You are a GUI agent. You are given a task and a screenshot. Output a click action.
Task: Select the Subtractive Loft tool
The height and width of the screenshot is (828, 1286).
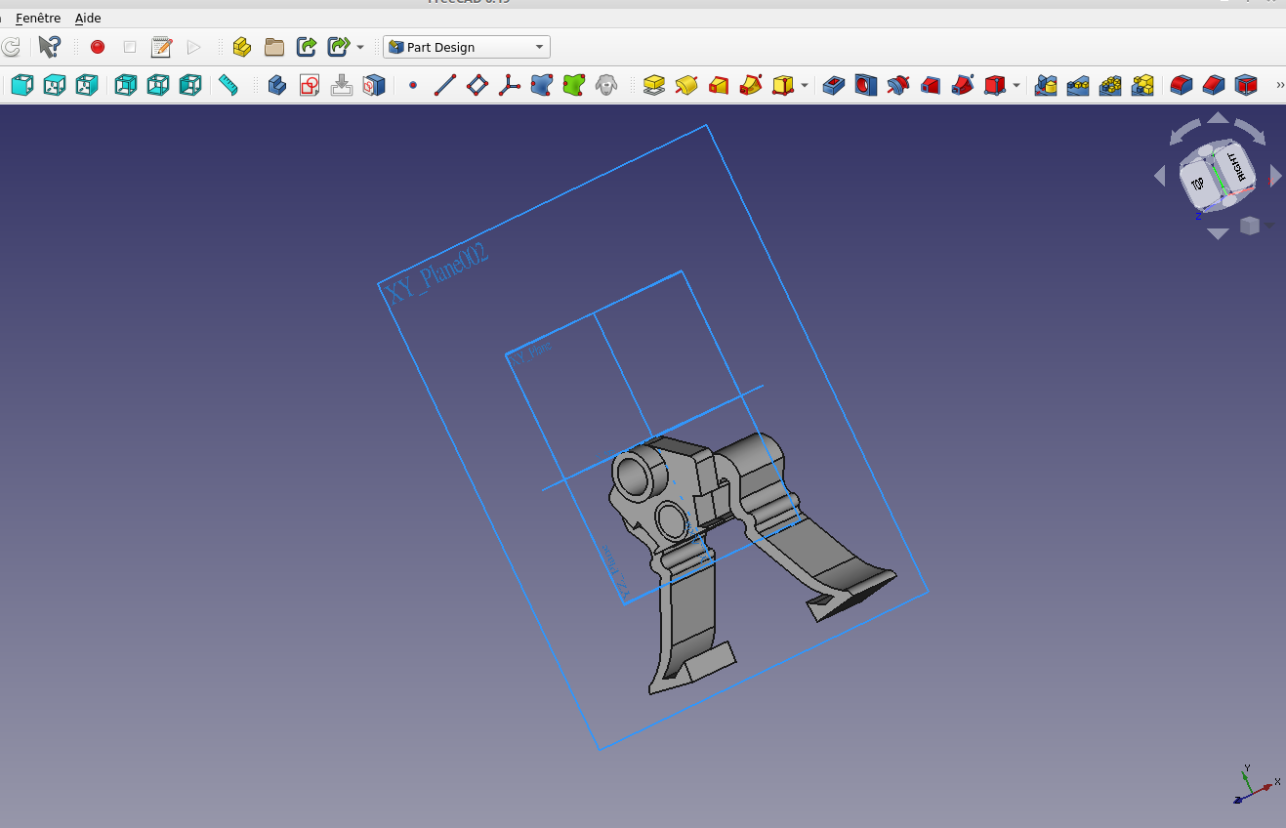pos(931,86)
